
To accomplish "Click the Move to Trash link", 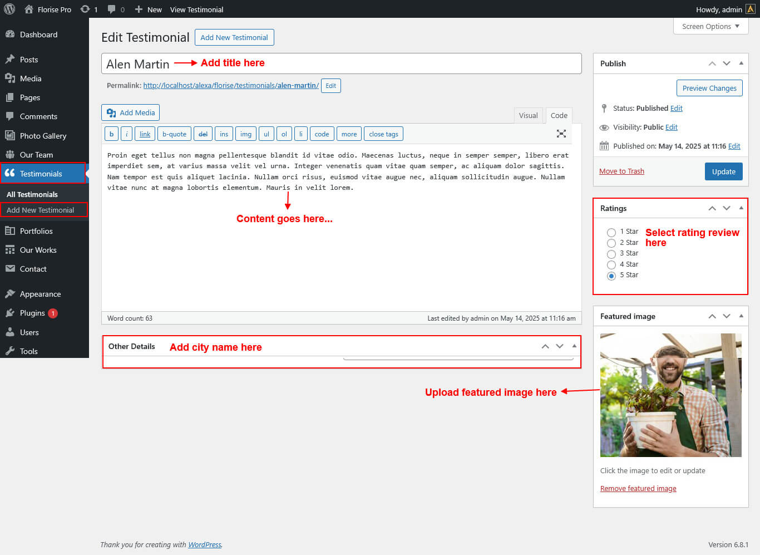I will (x=621, y=171).
